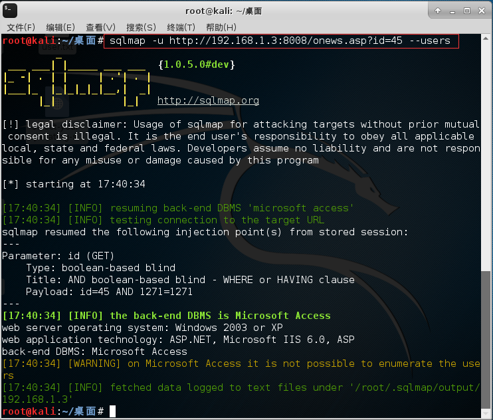
Task: Click the 'testing connection to the target URL' line
Action: coord(163,220)
